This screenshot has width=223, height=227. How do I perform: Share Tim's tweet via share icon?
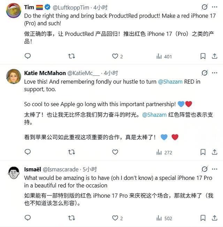pos(215,56)
